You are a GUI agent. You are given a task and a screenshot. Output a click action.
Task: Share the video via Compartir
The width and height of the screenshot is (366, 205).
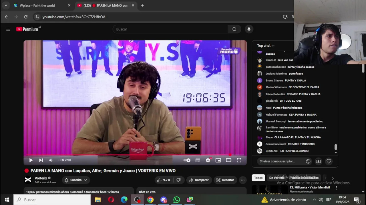click(x=199, y=180)
